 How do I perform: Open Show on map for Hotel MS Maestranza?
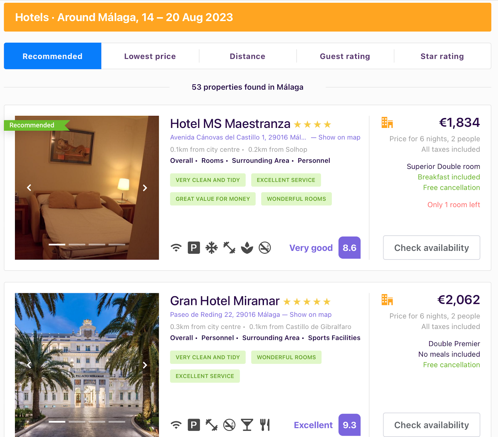(x=339, y=137)
